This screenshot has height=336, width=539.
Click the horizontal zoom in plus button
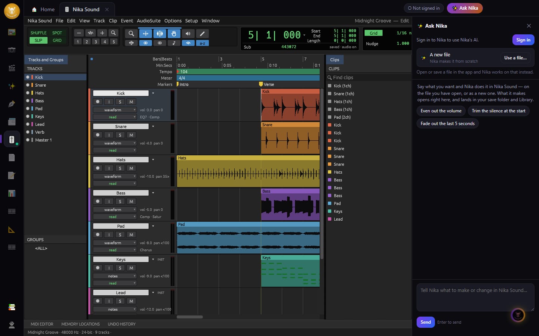pos(102,33)
